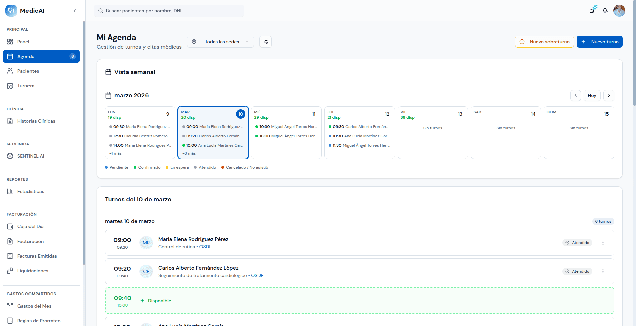Viewport: 636px width, 326px height.
Task: Open options menu for María Elena Rodríguez Pérez
Action: (x=603, y=243)
